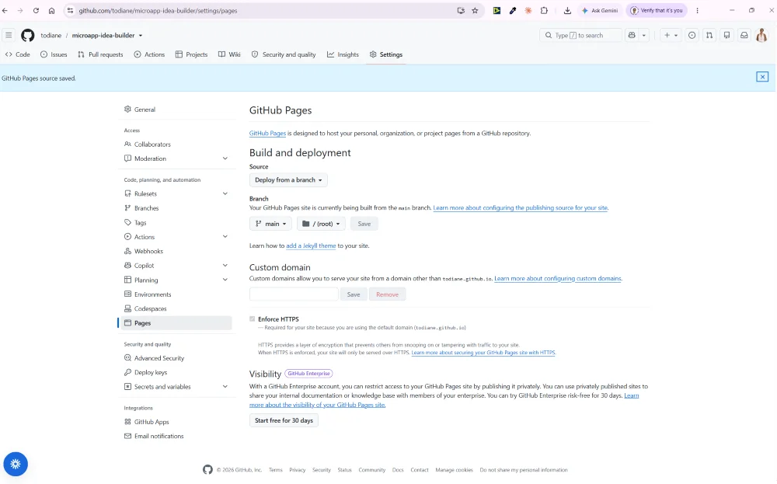777x484 pixels.
Task: Open Environments in sidebar
Action: click(x=177, y=294)
